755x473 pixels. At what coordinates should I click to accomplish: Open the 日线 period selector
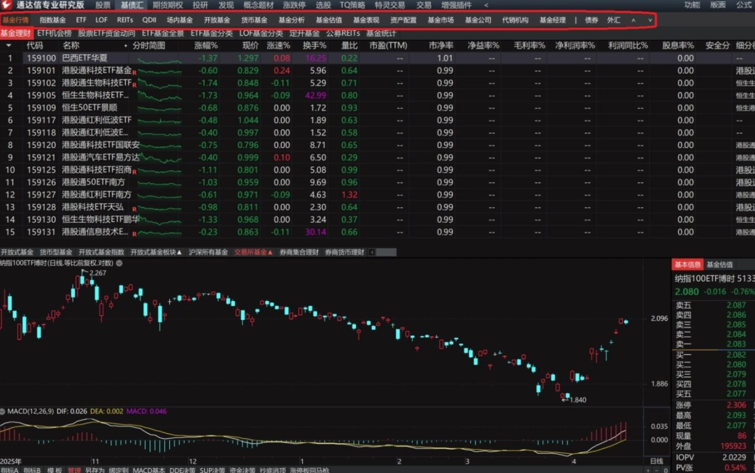656,461
